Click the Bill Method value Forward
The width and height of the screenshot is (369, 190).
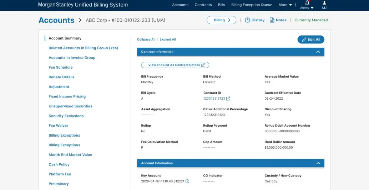(x=209, y=82)
